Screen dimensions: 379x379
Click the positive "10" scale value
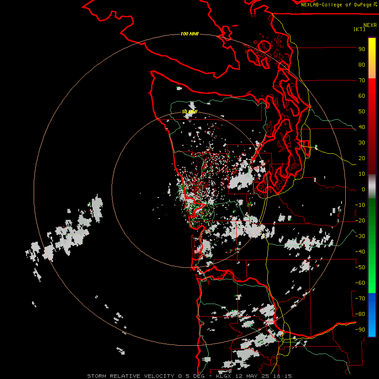(x=362, y=174)
